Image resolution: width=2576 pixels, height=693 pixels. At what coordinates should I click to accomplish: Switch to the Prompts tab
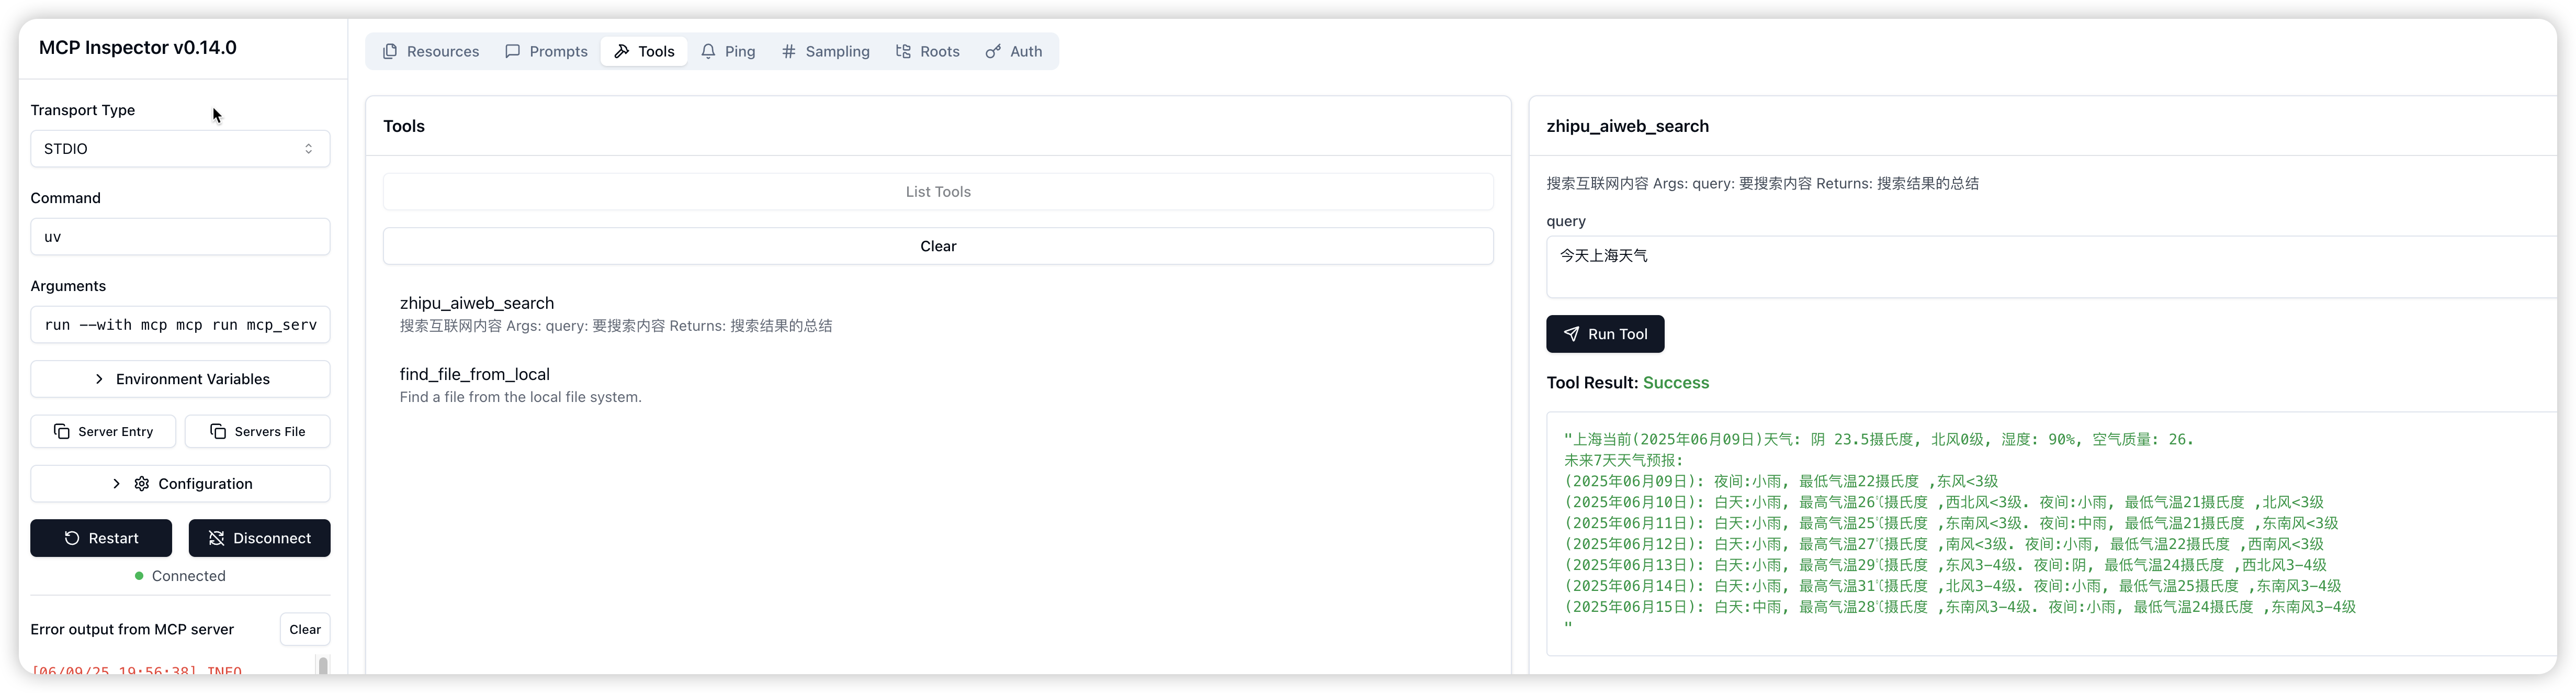coord(546,51)
